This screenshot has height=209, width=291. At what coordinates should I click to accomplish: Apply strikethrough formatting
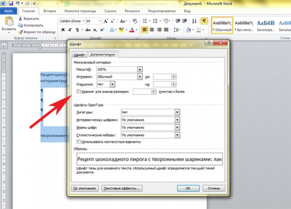pos(88,30)
